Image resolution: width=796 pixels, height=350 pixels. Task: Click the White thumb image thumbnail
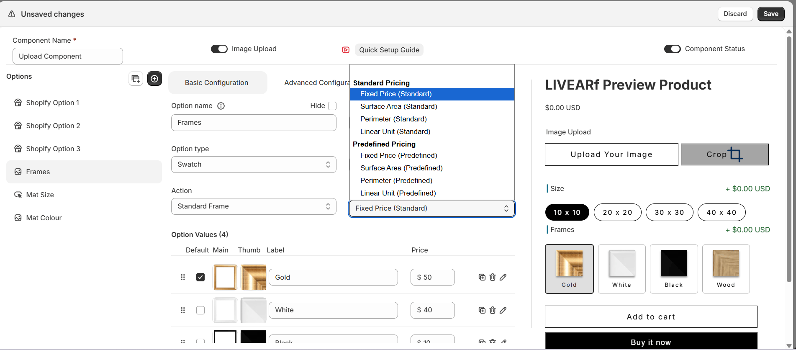point(253,310)
